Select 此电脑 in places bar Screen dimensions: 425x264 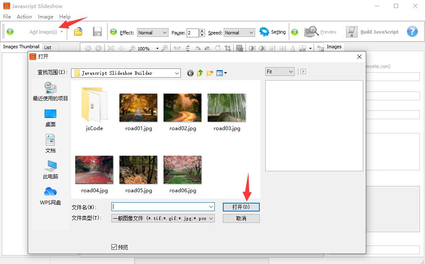coord(50,170)
